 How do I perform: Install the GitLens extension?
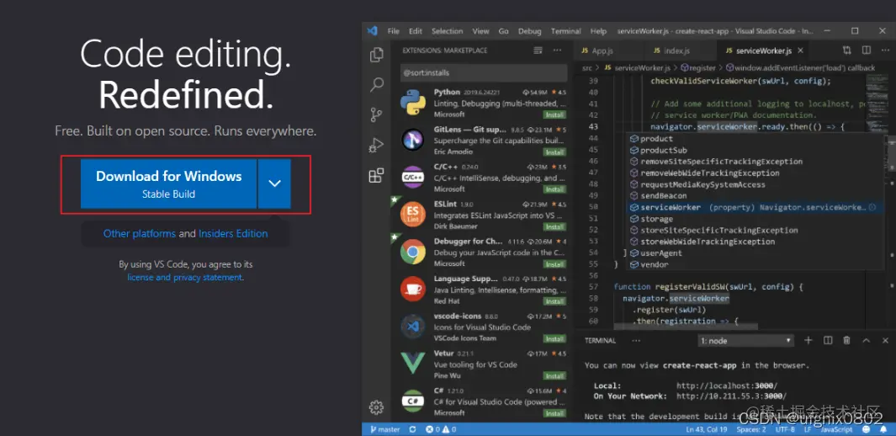click(x=554, y=152)
